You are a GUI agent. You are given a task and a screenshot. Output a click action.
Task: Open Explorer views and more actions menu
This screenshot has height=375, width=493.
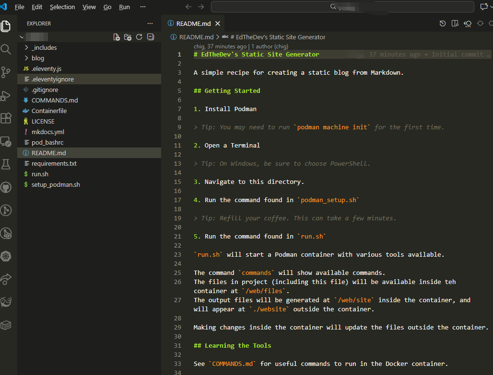[x=150, y=23]
